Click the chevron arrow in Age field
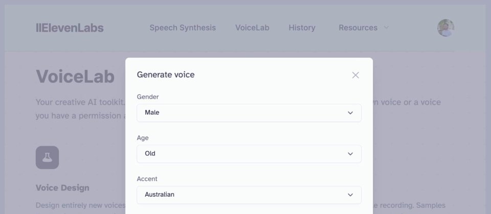Image resolution: width=491 pixels, height=214 pixels. (350, 154)
